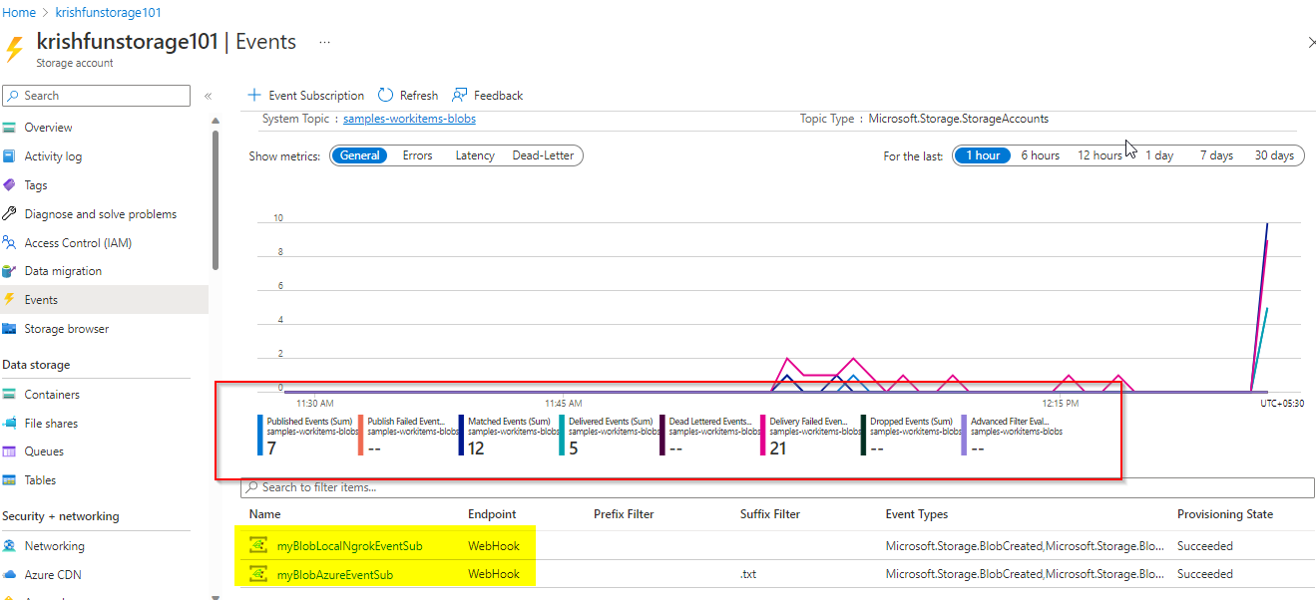Click Queues icon

pos(10,451)
